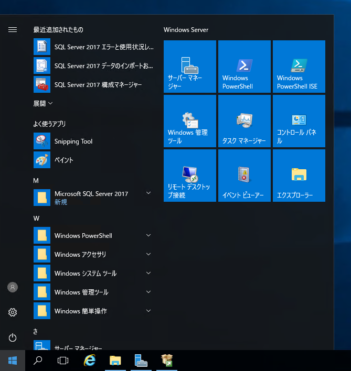Click the M letter group header
Viewport: 351px width, 371px height.
pyautogui.click(x=36, y=181)
